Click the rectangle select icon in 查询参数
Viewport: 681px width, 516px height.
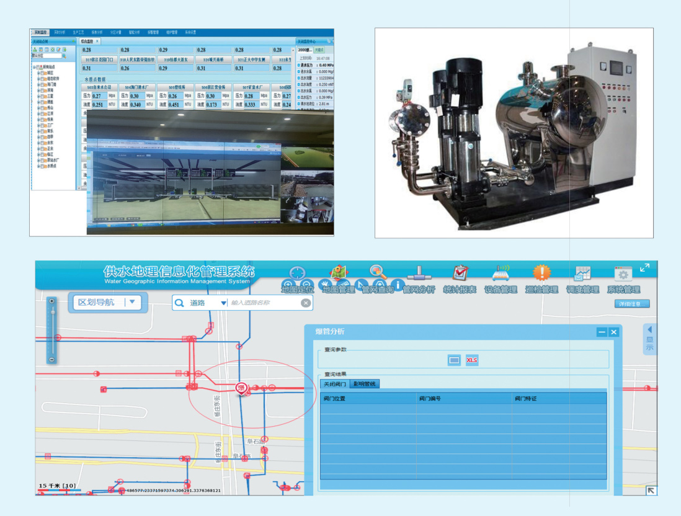coord(455,360)
